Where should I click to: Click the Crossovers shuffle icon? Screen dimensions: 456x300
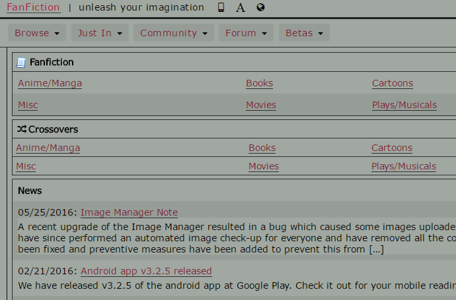(x=21, y=129)
